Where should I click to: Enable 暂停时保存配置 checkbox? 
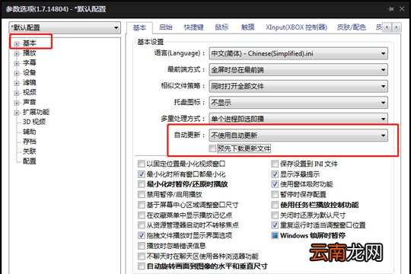click(x=275, y=195)
